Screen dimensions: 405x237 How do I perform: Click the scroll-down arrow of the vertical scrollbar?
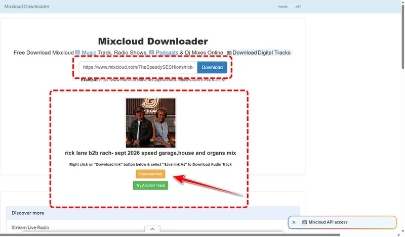402,231
